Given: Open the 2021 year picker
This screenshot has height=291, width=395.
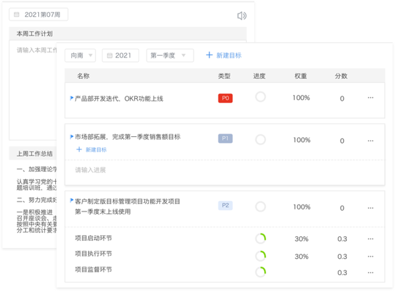Looking at the screenshot, I should [119, 55].
